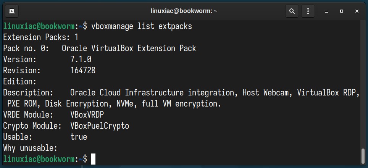Open a new terminal tab icon
368x168 pixels.
pos(11,11)
